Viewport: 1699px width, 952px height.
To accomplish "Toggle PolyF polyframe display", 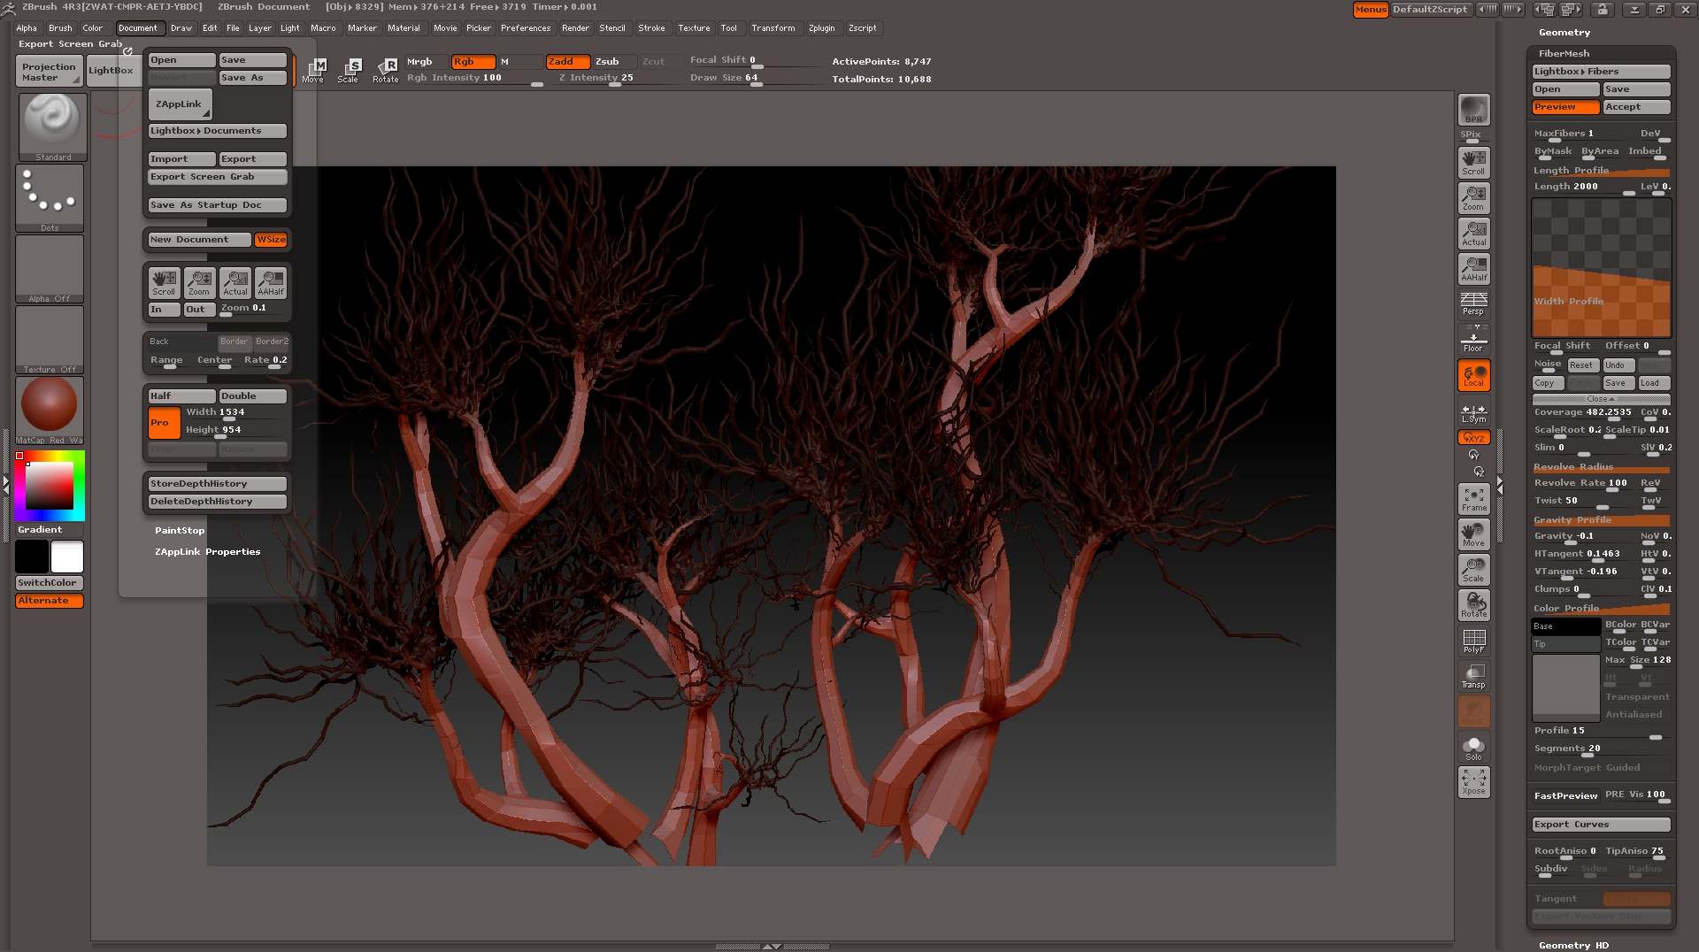I will click(x=1472, y=640).
